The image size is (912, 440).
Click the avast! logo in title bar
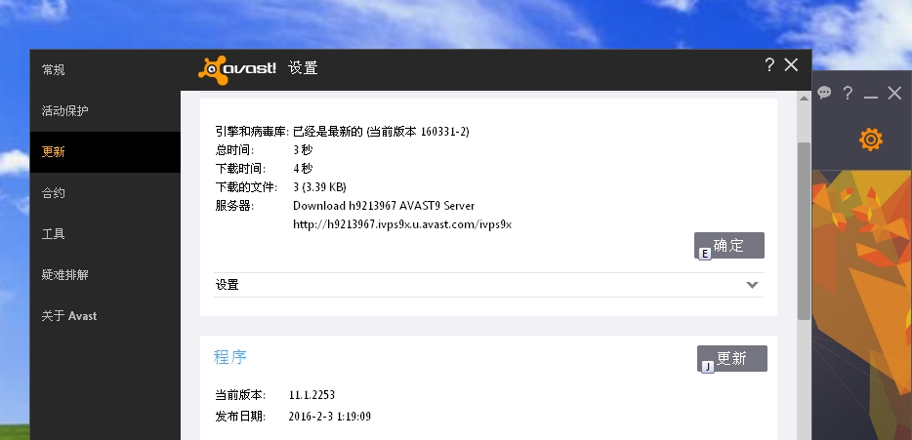(238, 67)
